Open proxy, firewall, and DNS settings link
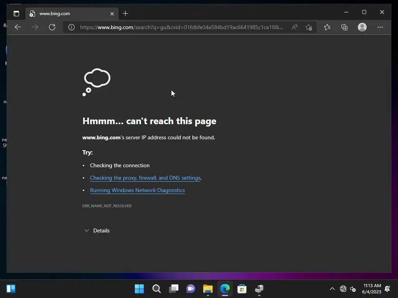 (145, 178)
